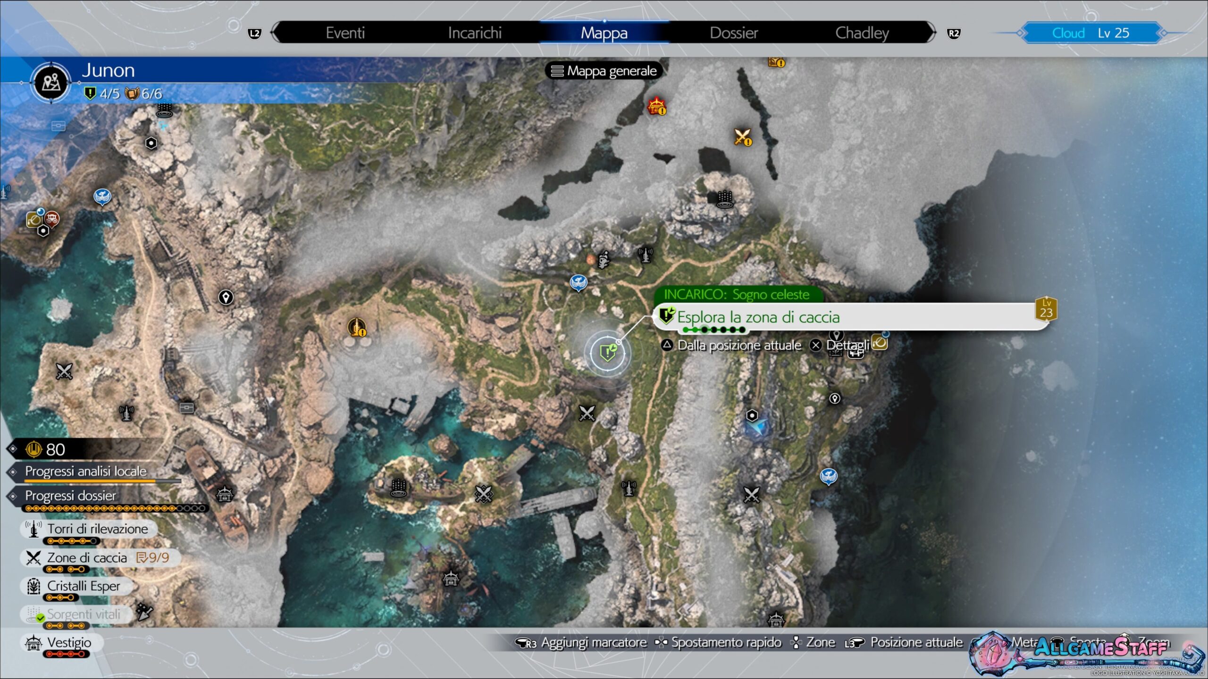The image size is (1208, 679).
Task: Select the hexagon marker right above Cloud's arrow
Action: [x=752, y=415]
